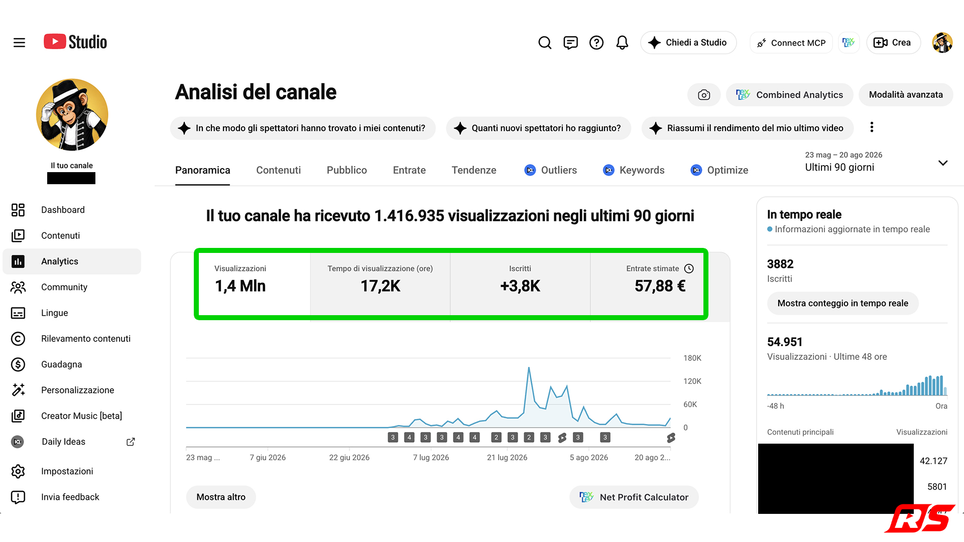
Task: Click Mostra conteggio in tempo reale
Action: point(842,303)
